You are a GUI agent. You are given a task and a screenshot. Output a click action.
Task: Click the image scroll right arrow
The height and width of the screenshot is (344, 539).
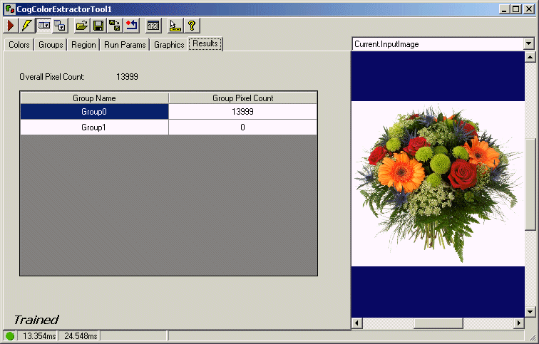(x=519, y=323)
